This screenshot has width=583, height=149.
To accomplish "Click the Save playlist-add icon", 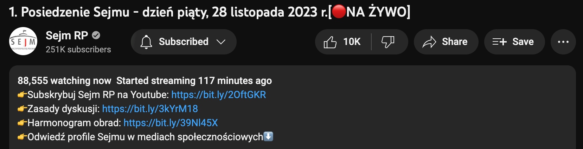I will [499, 42].
